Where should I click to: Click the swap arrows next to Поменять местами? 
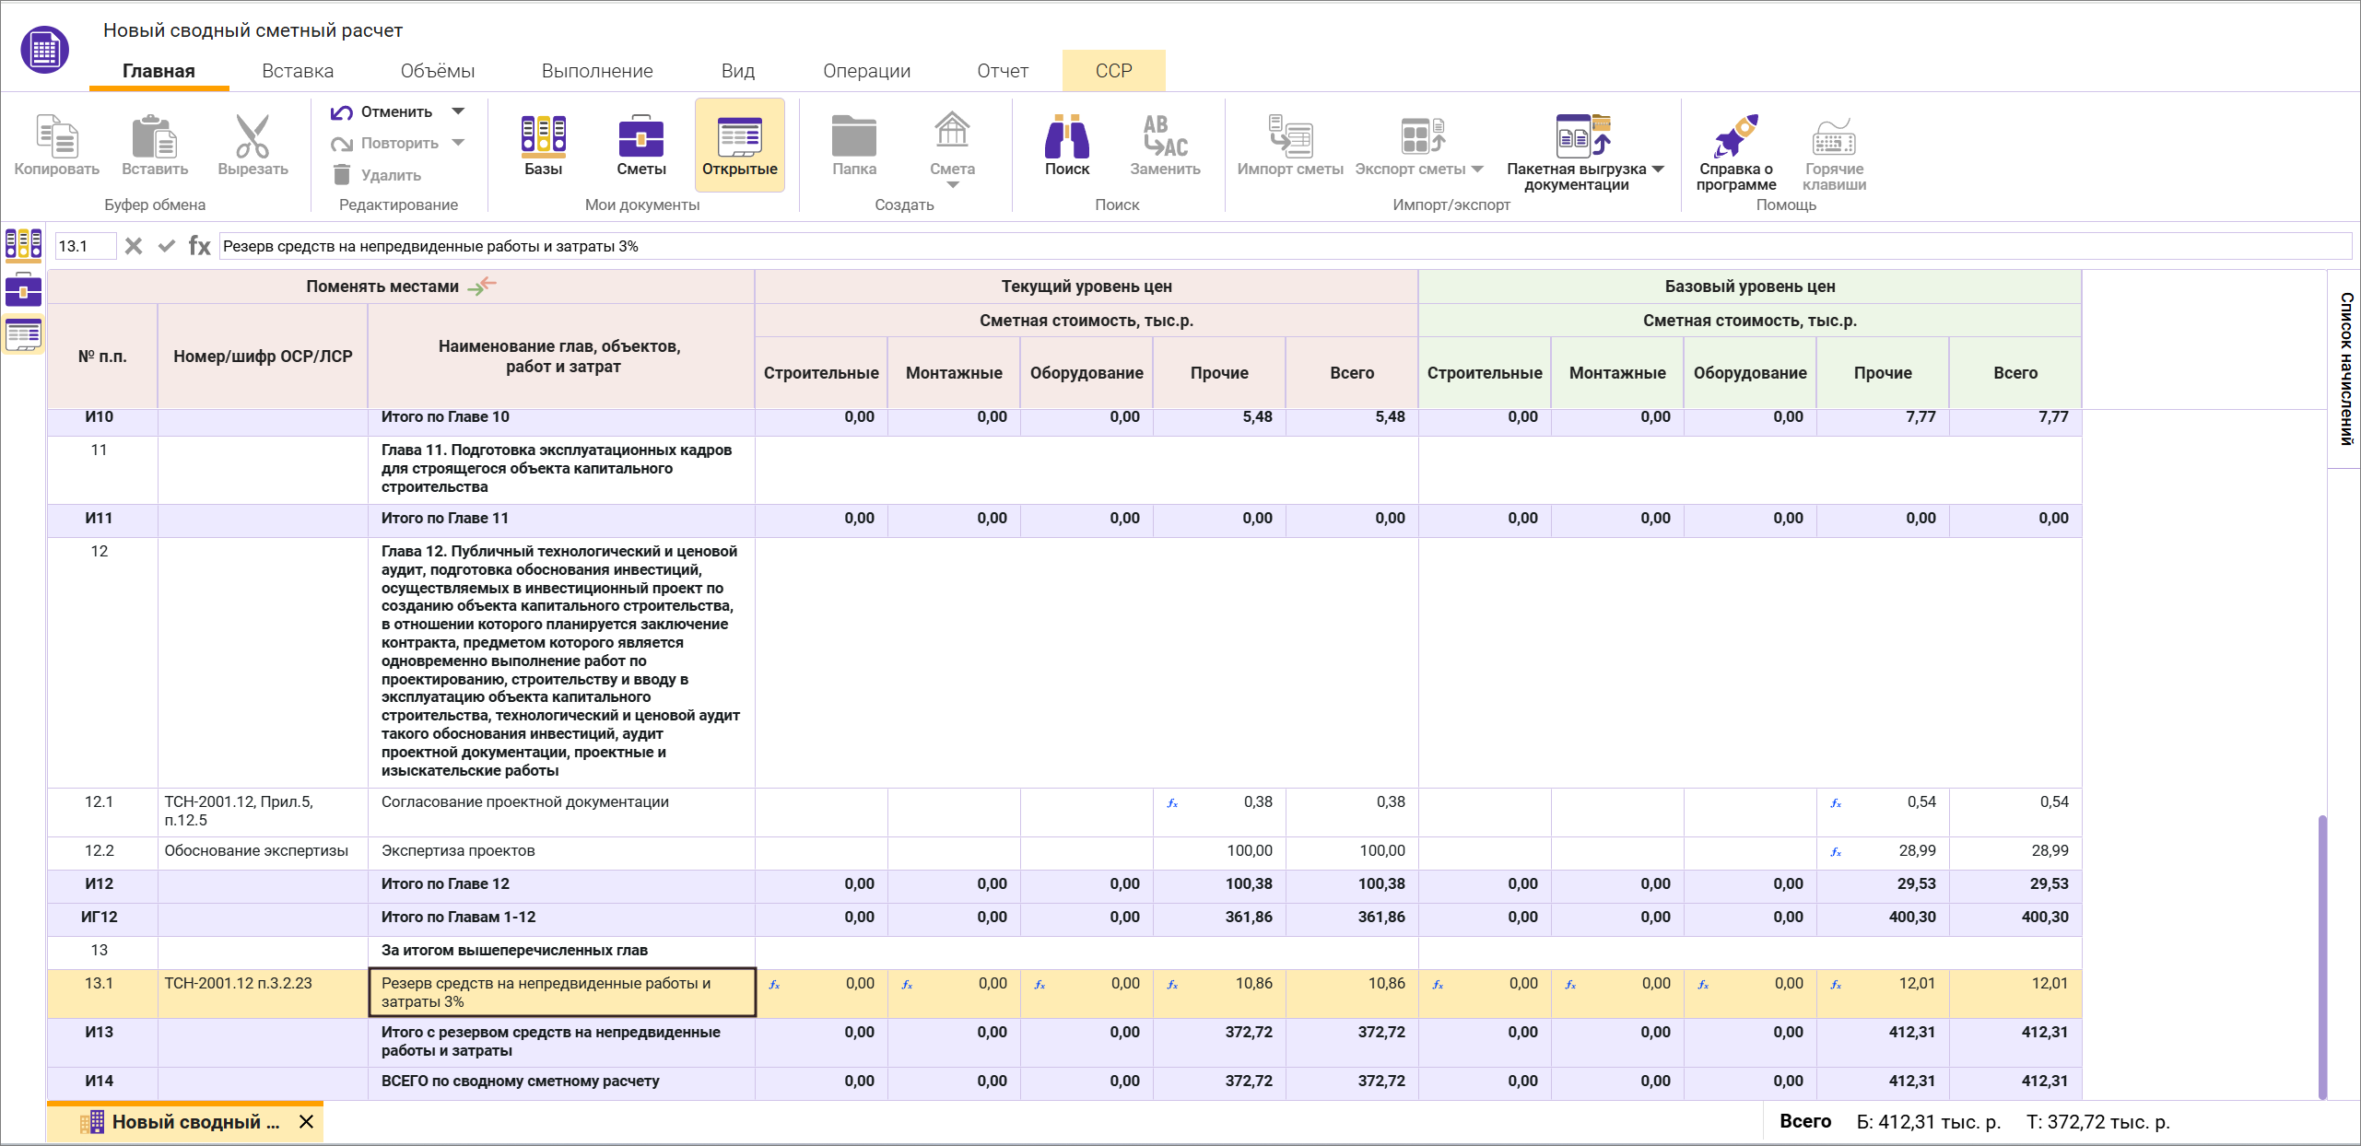[482, 286]
